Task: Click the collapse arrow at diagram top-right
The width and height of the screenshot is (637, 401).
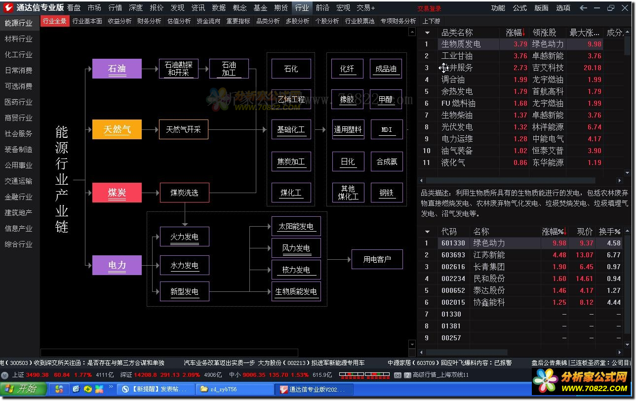Action: [x=413, y=32]
